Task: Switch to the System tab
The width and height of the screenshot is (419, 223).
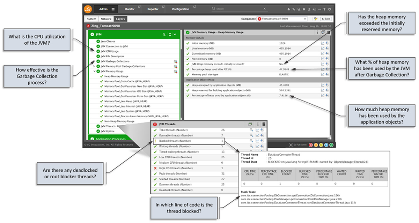Action: 91,19
